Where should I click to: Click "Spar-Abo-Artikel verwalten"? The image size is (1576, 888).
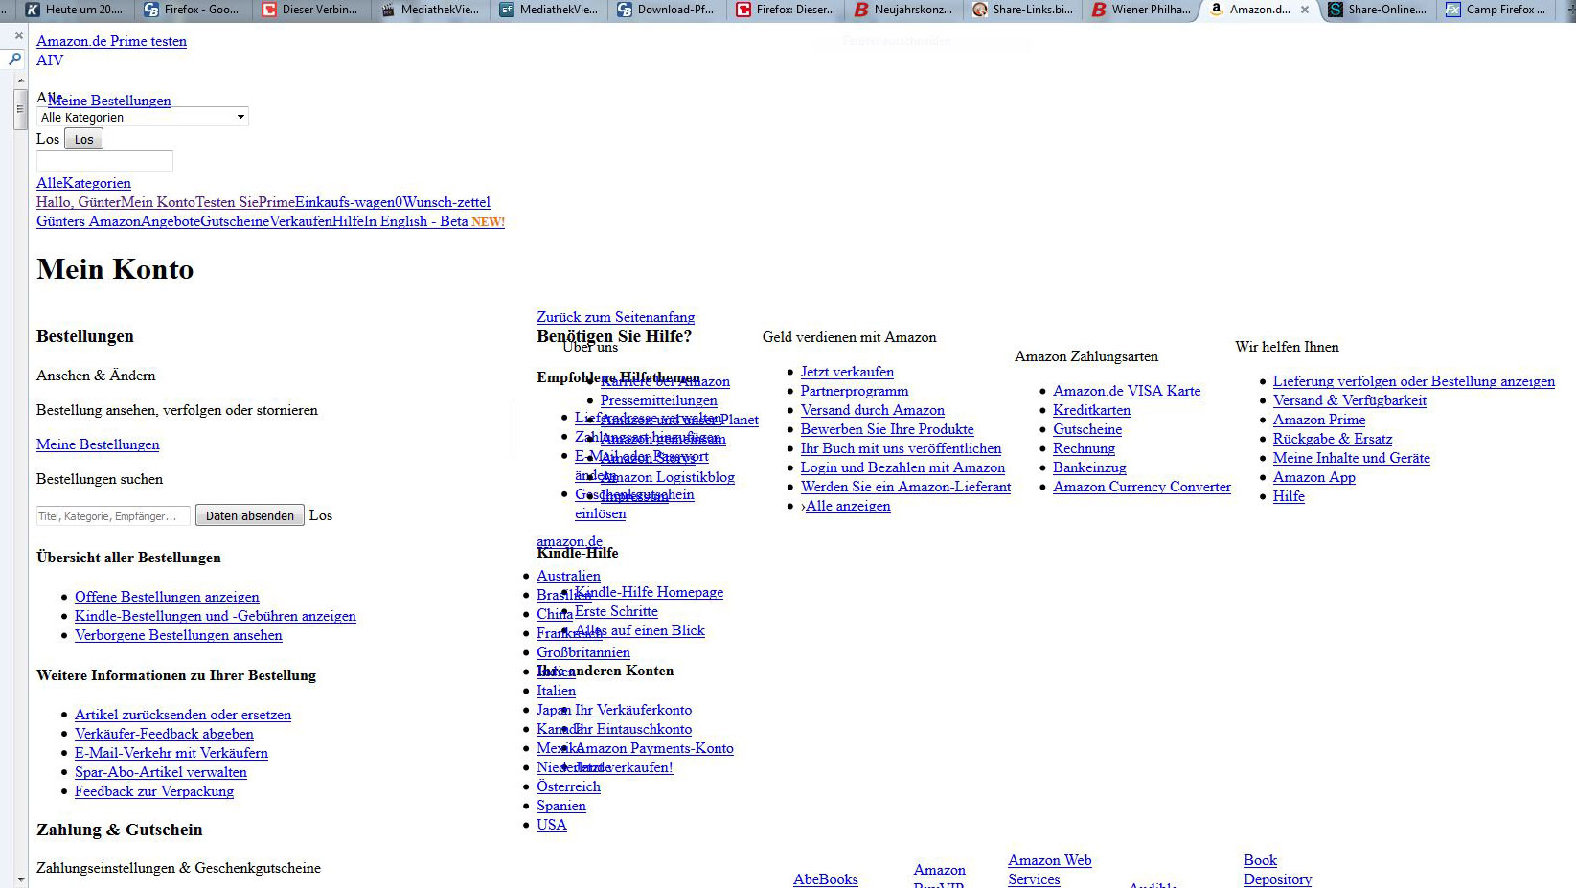point(161,772)
